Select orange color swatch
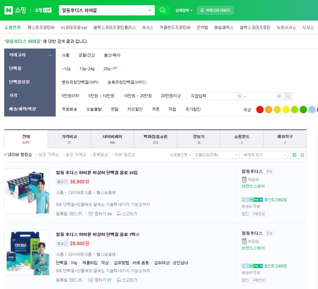 tap(268, 109)
